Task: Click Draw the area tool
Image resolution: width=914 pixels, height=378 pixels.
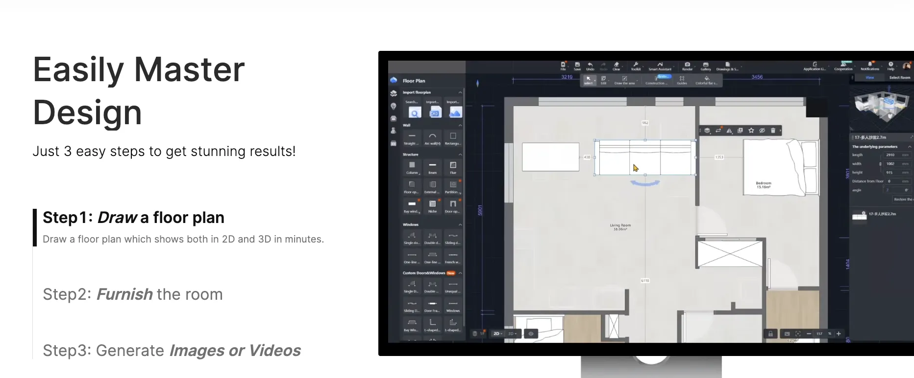Action: pos(624,80)
